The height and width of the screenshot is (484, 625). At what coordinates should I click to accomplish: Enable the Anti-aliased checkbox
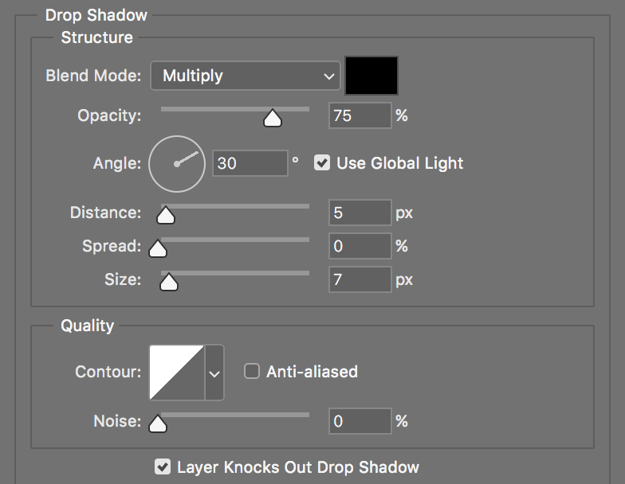click(252, 372)
